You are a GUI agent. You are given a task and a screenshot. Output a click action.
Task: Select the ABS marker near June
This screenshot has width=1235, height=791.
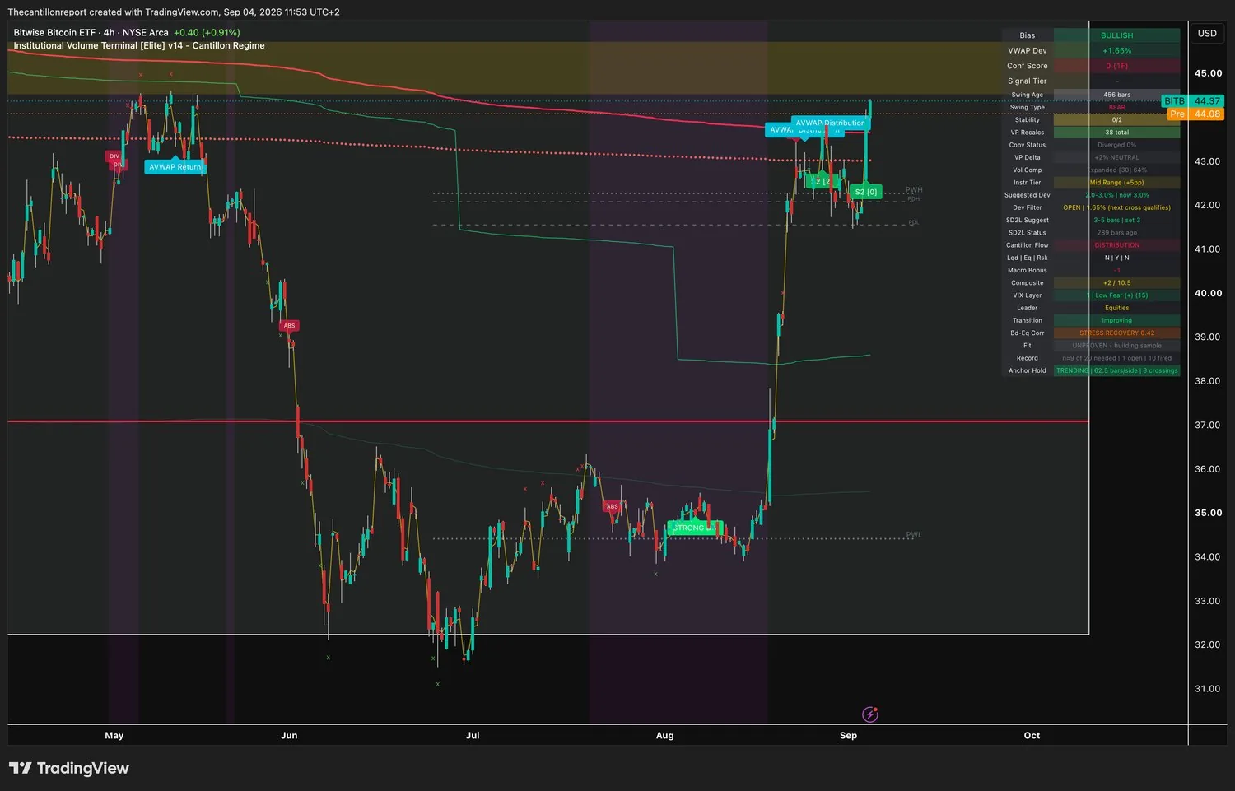tap(289, 325)
